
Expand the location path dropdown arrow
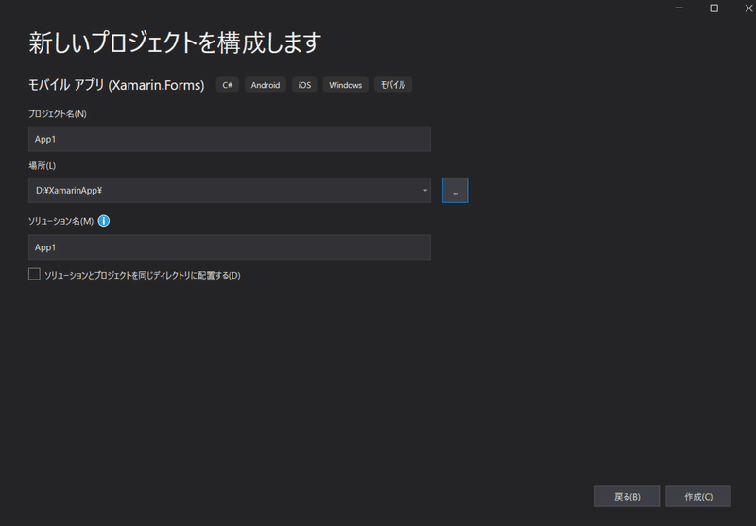point(424,190)
